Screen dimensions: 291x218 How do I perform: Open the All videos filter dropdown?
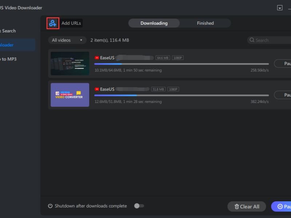click(67, 40)
